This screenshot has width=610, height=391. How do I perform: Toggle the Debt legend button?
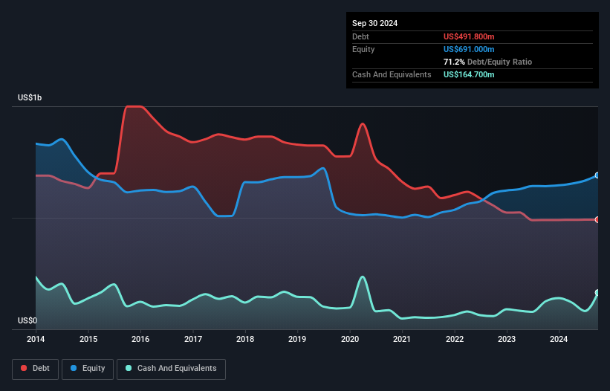[x=36, y=369]
